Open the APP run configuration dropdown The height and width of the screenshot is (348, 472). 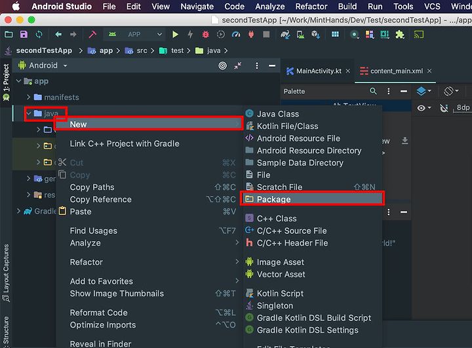pyautogui.click(x=135, y=34)
